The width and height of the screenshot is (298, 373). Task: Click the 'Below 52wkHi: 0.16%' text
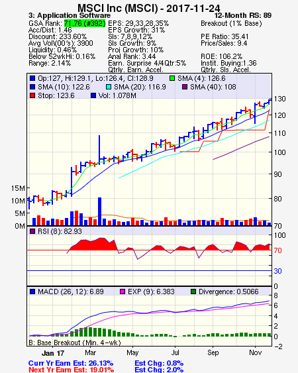[x=62, y=56]
